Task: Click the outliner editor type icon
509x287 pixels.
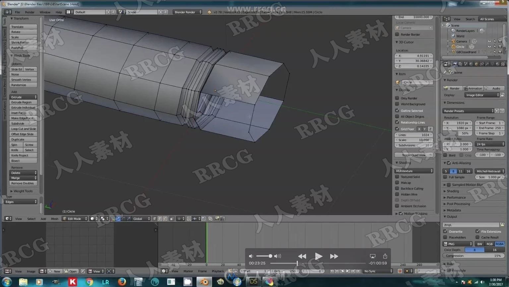Action: point(447,19)
